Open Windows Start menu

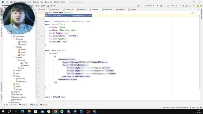(3, 111)
